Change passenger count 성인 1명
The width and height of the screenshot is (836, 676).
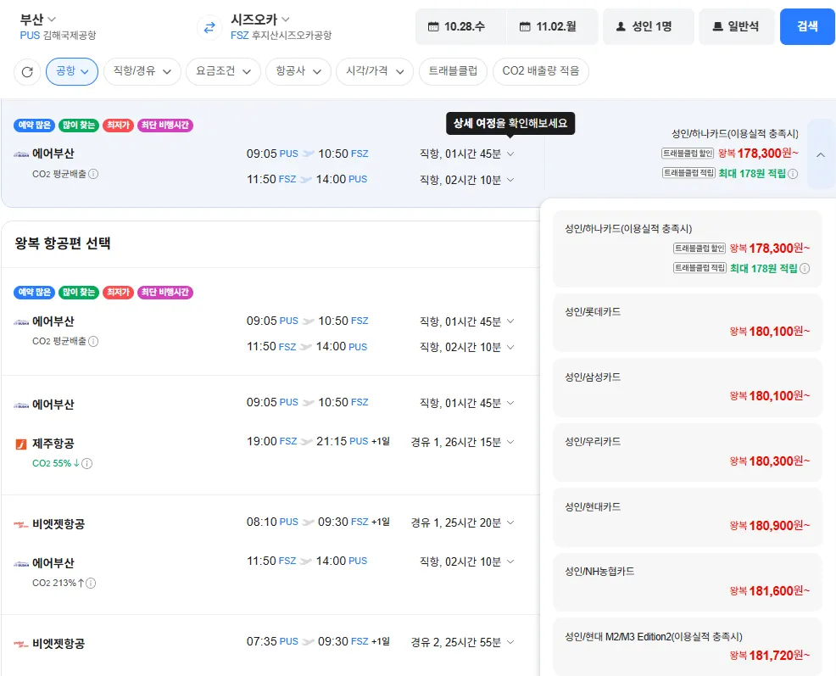pos(649,26)
